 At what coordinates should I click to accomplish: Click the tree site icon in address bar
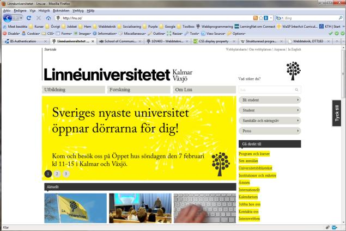click(x=58, y=18)
